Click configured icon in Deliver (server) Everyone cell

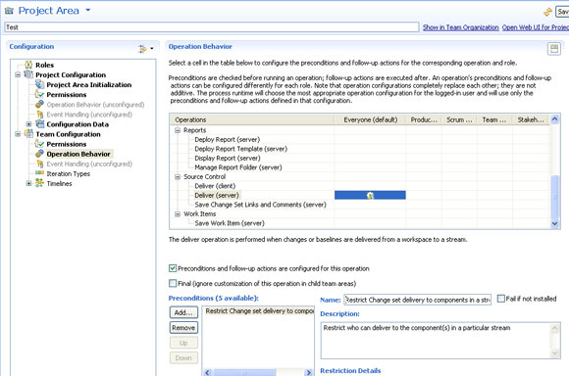[370, 196]
